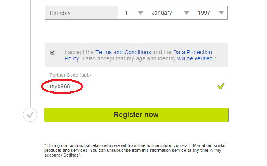Open the 1997 year selector
Screen dimensions: 267x166
(x=209, y=13)
